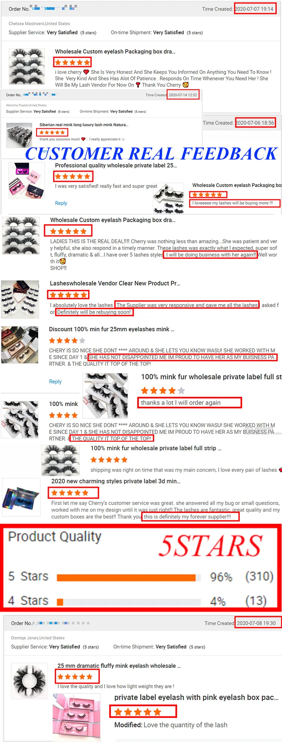Click the 4 Stars 4% rating bar

(x=60, y=602)
